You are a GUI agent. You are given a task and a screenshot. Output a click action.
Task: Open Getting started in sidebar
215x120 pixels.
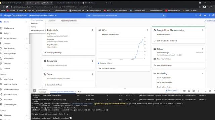(x=10, y=53)
